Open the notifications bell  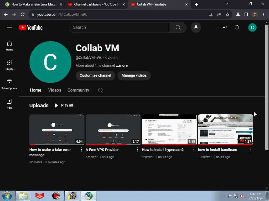pos(237,27)
